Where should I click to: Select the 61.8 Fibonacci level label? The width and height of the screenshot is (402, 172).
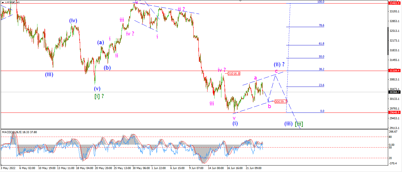click(322, 44)
